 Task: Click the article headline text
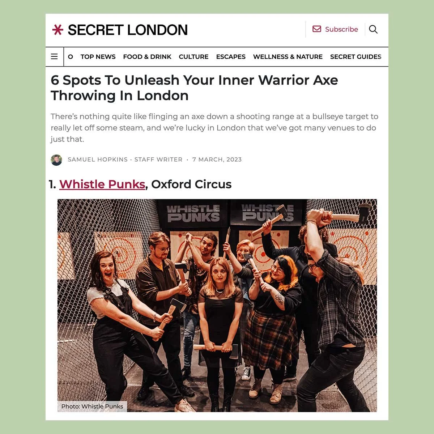pos(194,88)
